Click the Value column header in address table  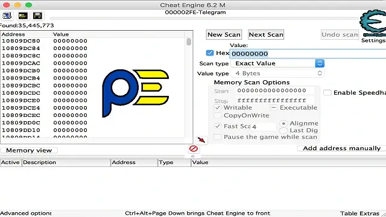point(288,162)
